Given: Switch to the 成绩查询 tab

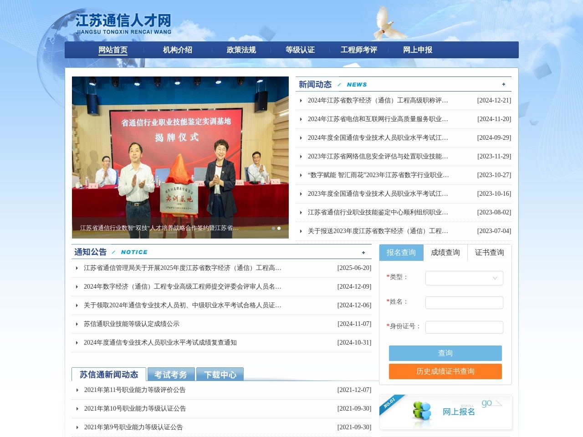Looking at the screenshot, I should click(x=445, y=253).
